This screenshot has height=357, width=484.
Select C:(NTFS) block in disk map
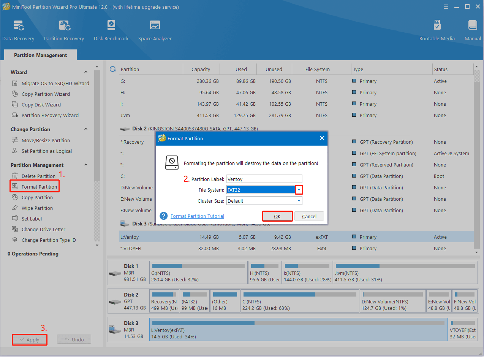(300, 301)
